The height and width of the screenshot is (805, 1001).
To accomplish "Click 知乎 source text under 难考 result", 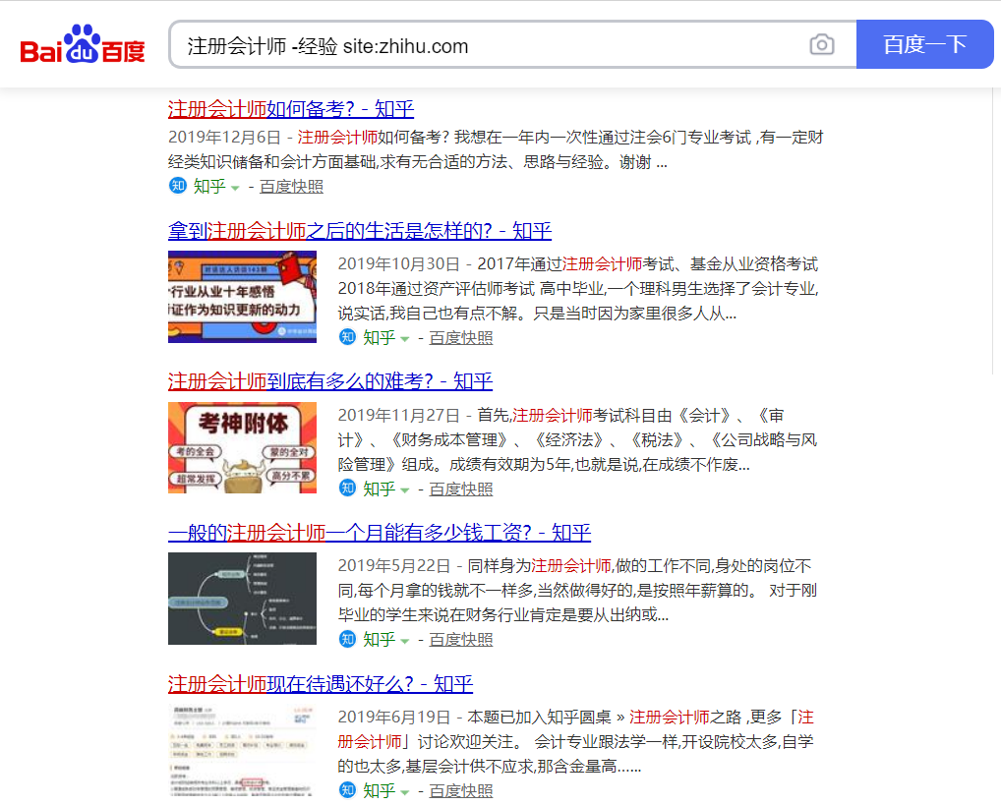I will coord(380,489).
